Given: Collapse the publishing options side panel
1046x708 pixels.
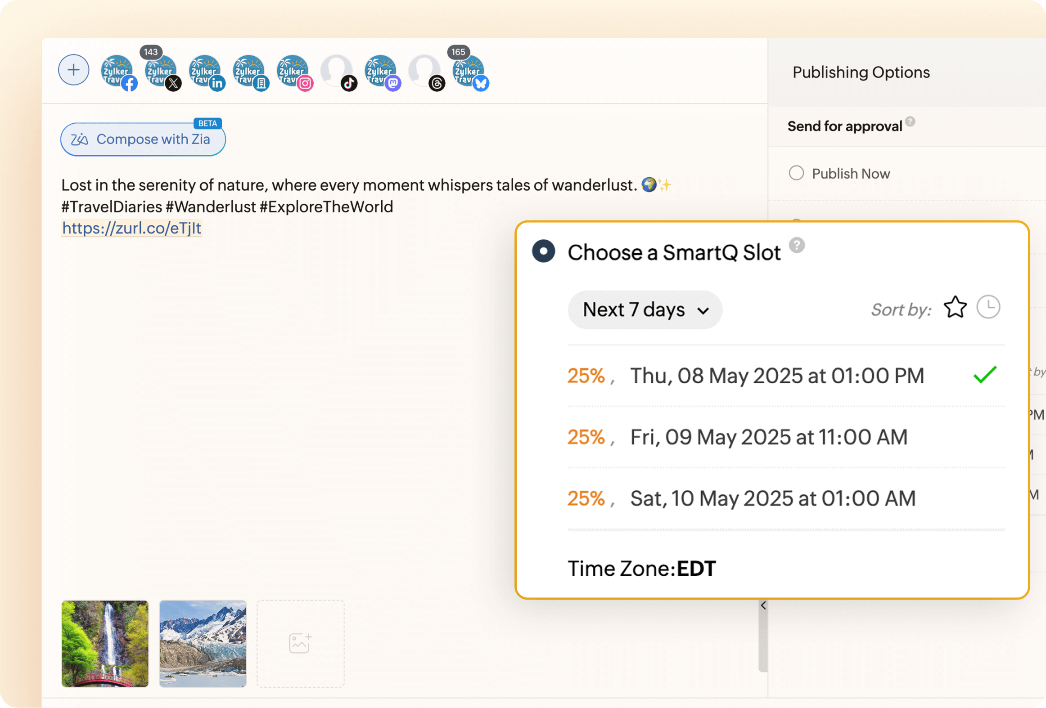Looking at the screenshot, I should (x=763, y=605).
